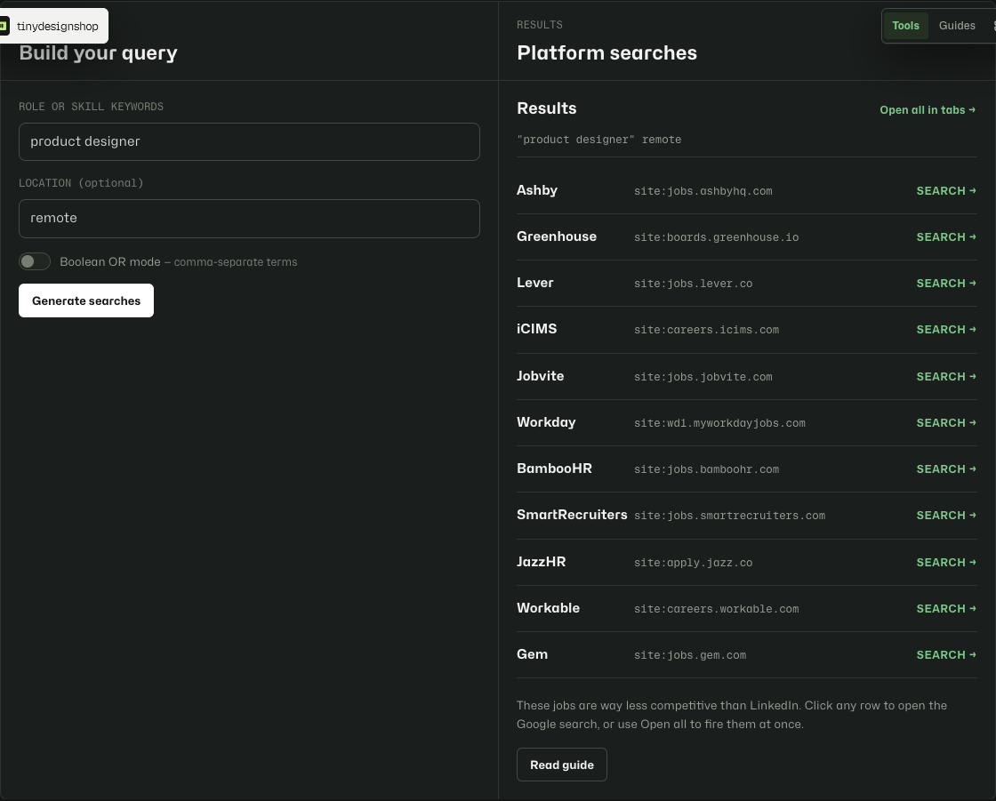The width and height of the screenshot is (996, 801).
Task: Click SEARCH for the iCIMS row
Action: 946,330
